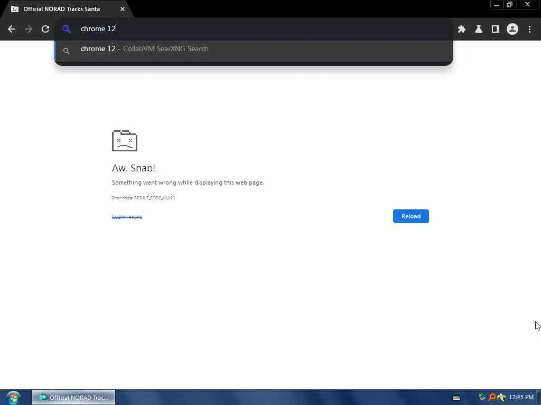Click the forward navigation arrow
541x405 pixels.
(29, 29)
